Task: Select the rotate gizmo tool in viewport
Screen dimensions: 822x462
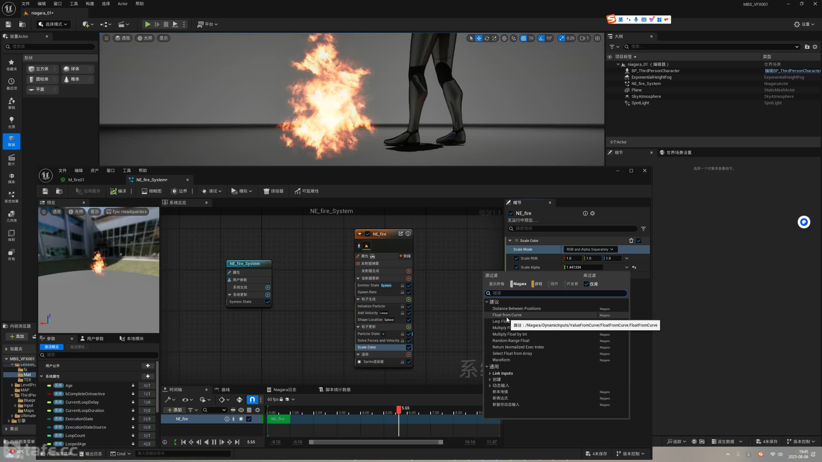Action: pyautogui.click(x=487, y=38)
